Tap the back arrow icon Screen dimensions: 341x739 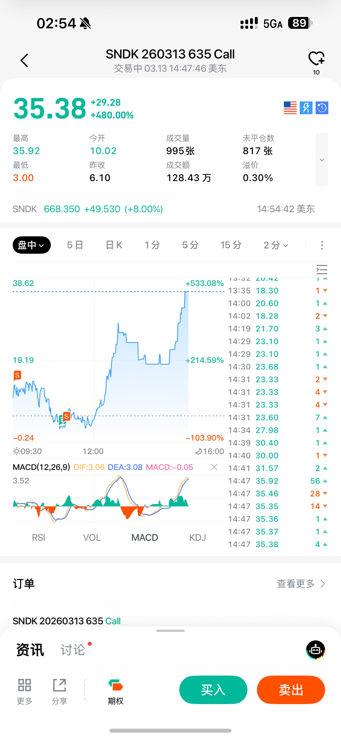tap(24, 61)
